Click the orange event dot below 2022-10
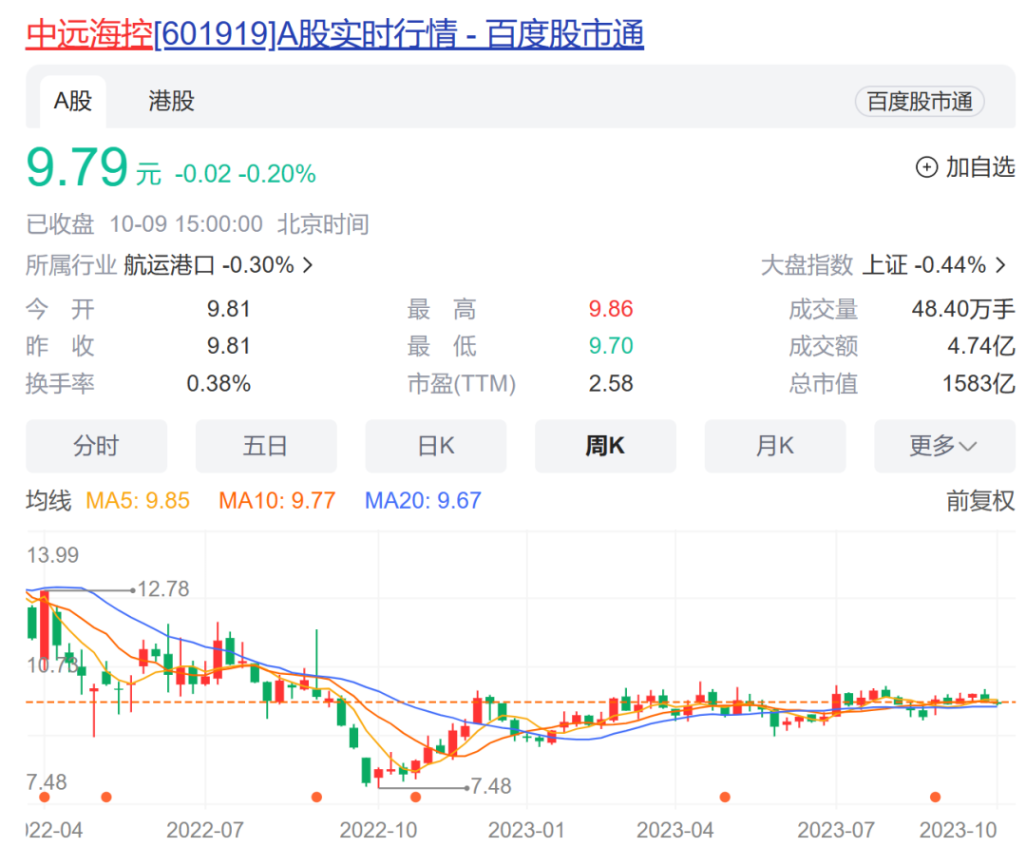This screenshot has width=1026, height=847. pos(415,797)
